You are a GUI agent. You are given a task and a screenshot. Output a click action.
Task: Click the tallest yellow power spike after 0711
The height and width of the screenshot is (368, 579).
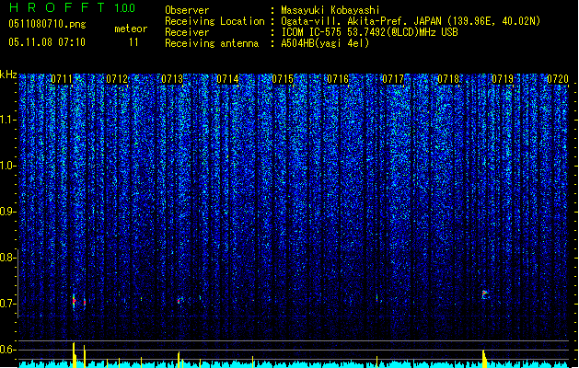click(74, 355)
